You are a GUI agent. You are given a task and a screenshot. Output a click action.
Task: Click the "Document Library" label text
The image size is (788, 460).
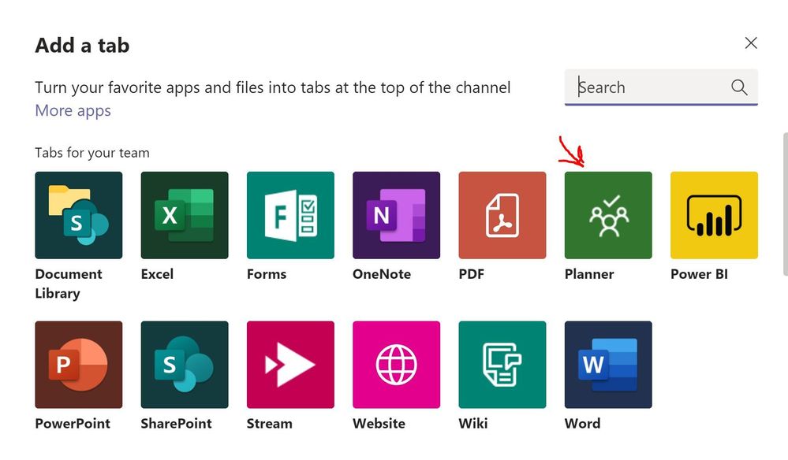click(x=69, y=284)
